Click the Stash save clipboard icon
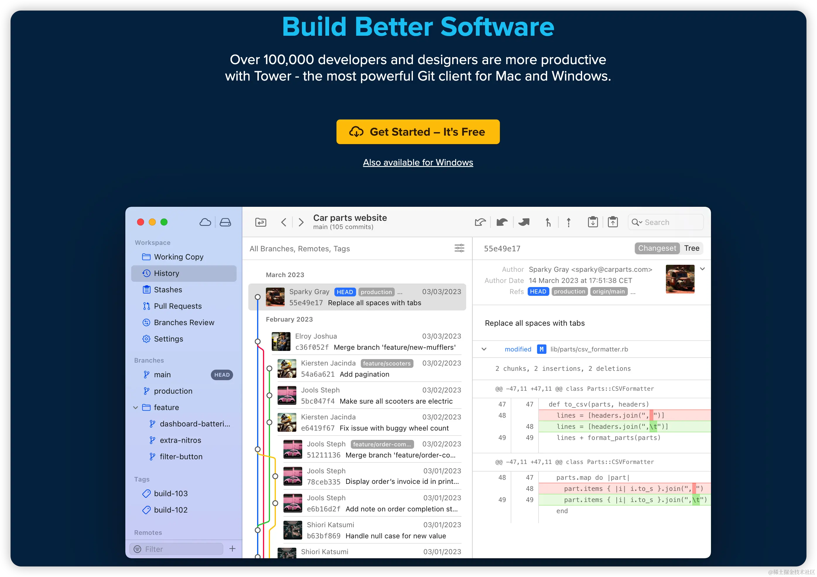This screenshot has height=577, width=817. point(593,222)
